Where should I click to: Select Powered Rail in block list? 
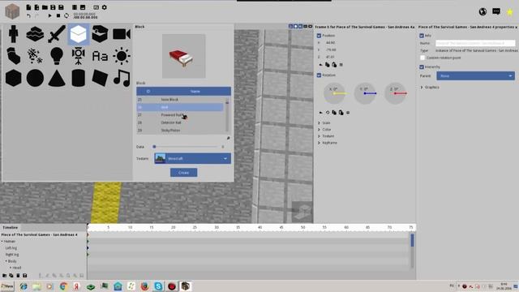(x=180, y=115)
